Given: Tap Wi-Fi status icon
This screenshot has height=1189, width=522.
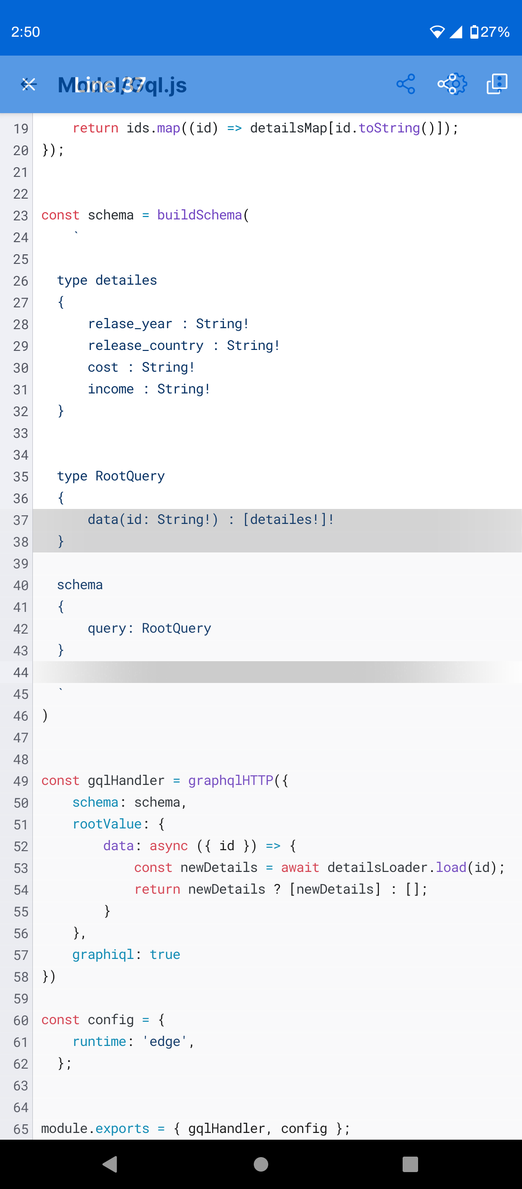Looking at the screenshot, I should 437,32.
